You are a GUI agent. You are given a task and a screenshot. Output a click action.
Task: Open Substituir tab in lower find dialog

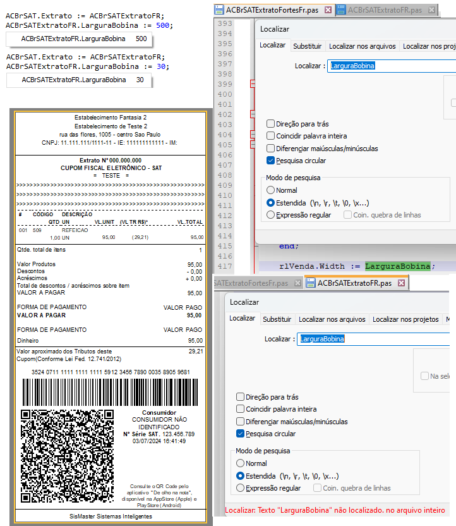coord(277,319)
